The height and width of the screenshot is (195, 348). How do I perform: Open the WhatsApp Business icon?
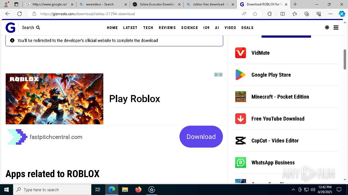coord(241,162)
